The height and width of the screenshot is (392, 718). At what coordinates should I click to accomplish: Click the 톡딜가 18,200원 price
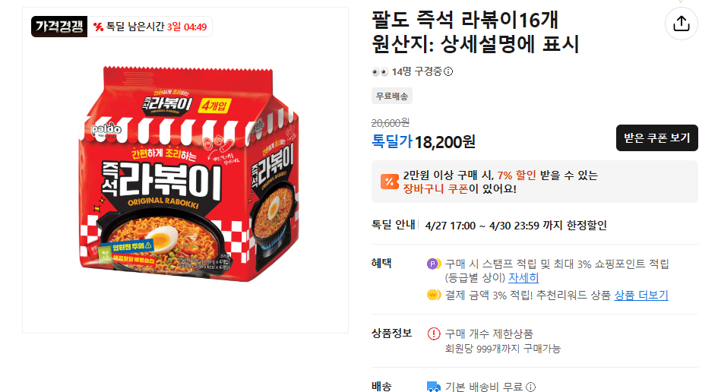point(423,141)
